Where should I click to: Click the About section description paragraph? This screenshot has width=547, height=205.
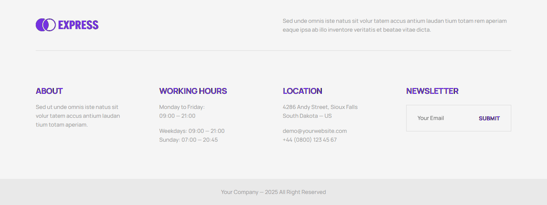tap(77, 116)
